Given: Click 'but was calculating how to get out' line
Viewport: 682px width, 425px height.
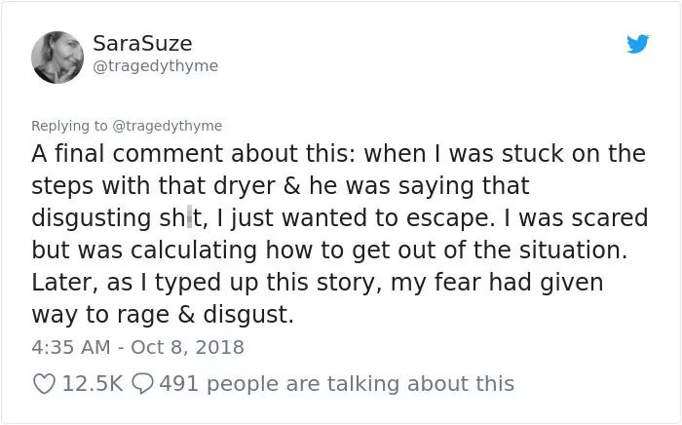Looking at the screenshot, I should tap(329, 251).
